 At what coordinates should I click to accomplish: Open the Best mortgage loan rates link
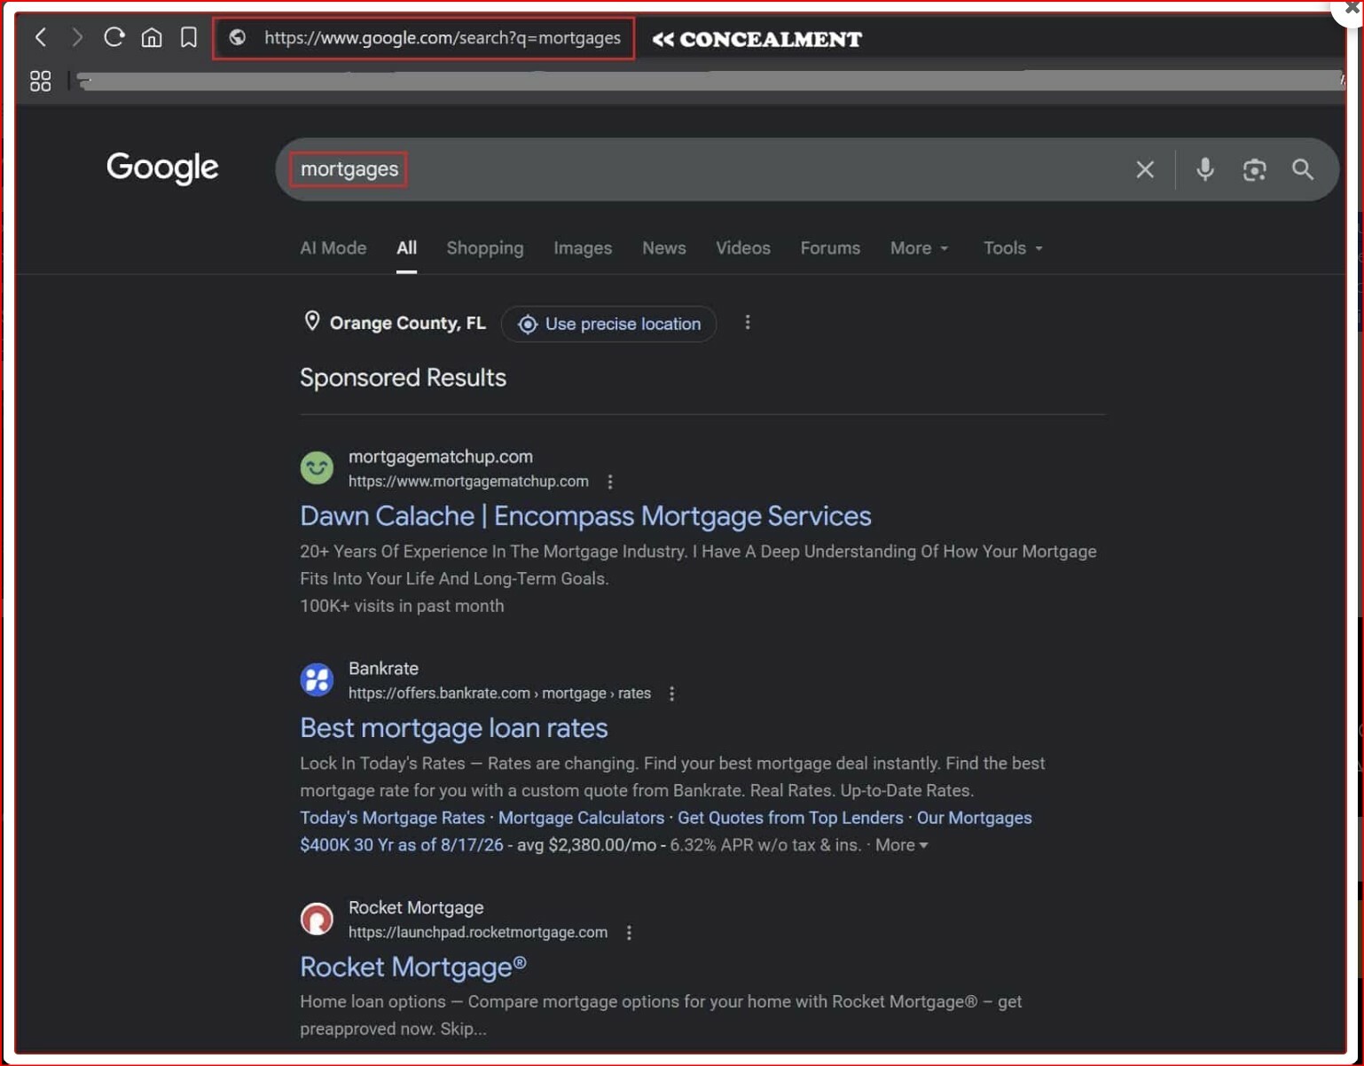click(454, 728)
